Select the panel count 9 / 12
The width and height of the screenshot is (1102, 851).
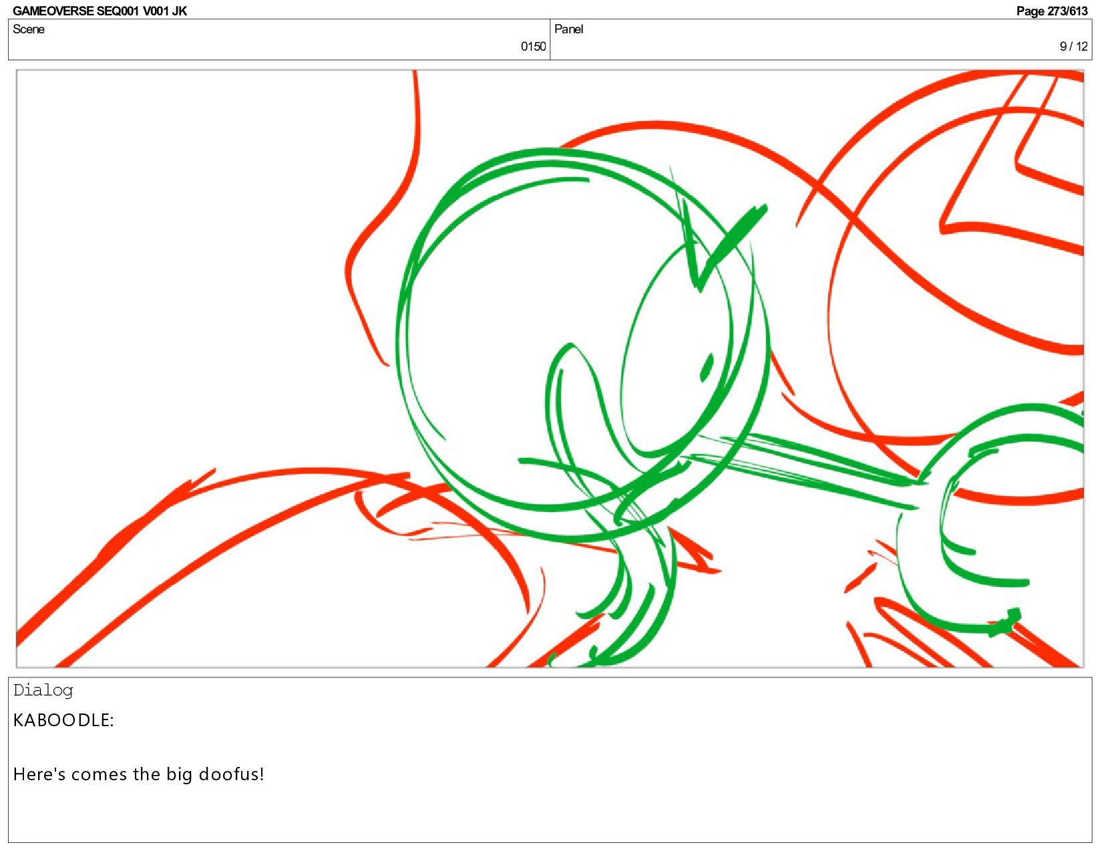[x=1073, y=47]
